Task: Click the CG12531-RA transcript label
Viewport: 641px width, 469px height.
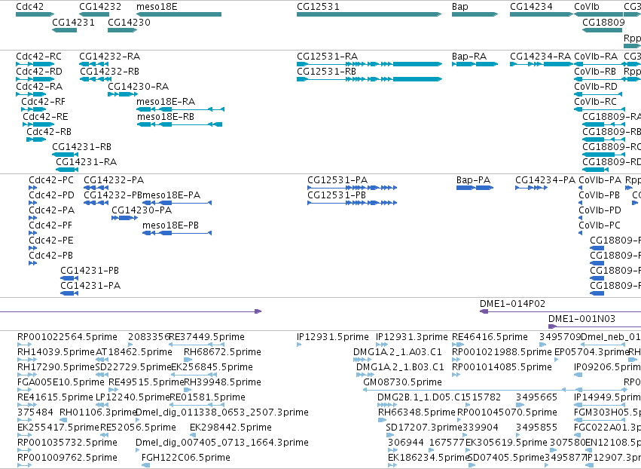Action: click(x=327, y=56)
